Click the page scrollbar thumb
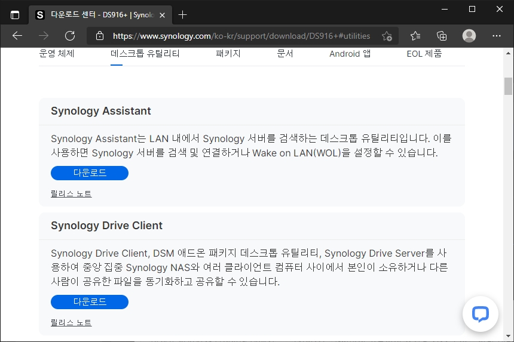The width and height of the screenshot is (514, 342). tap(508, 86)
